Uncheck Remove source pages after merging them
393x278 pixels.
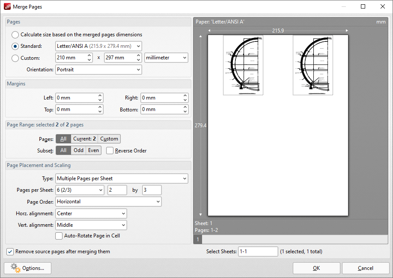coord(10,252)
